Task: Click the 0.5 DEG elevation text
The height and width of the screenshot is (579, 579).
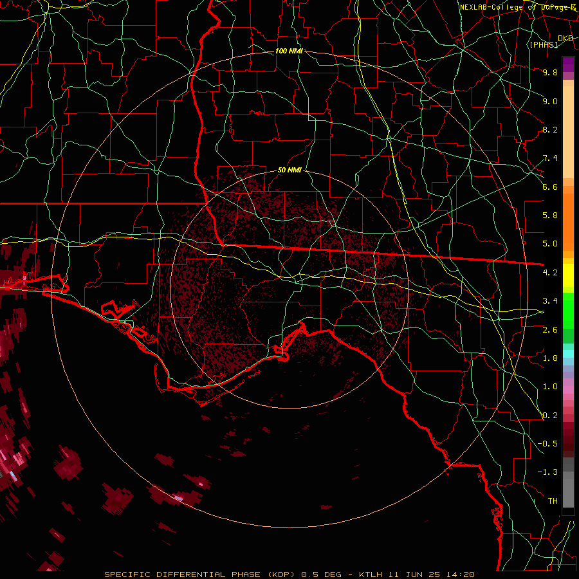Action: (x=322, y=574)
